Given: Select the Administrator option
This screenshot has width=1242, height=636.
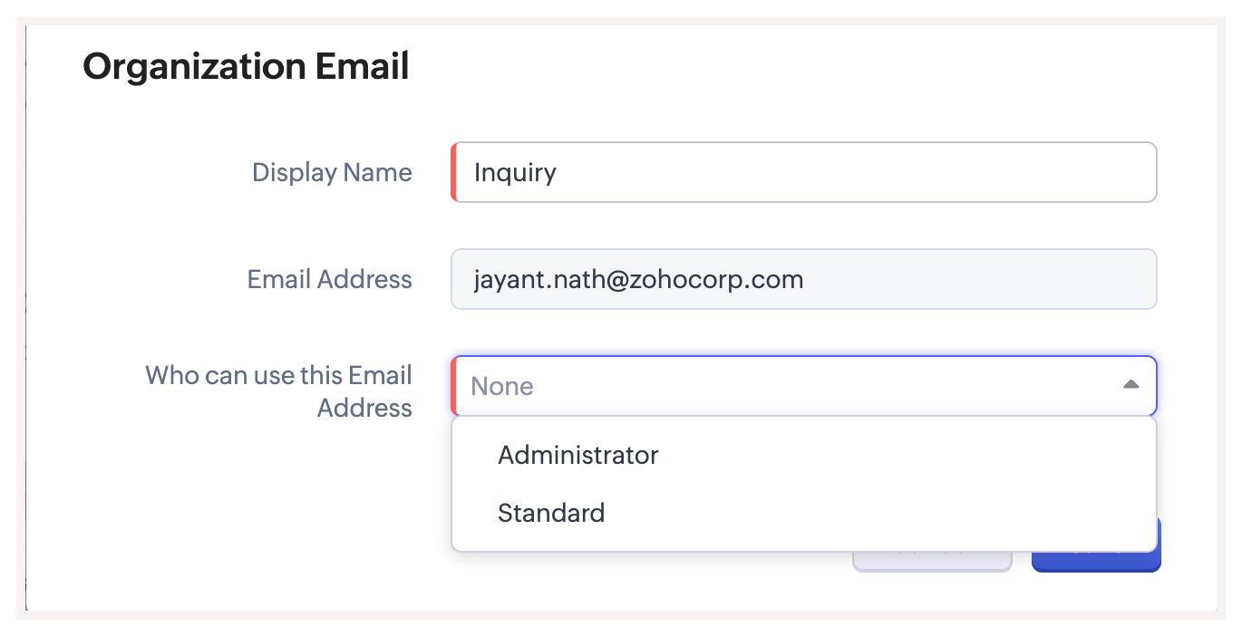Looking at the screenshot, I should coord(578,455).
